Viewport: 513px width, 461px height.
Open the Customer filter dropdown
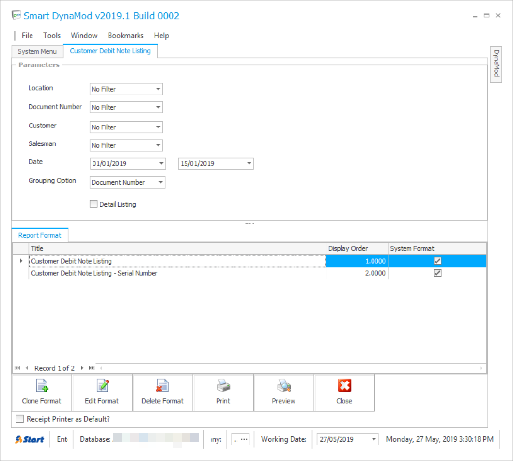click(158, 127)
